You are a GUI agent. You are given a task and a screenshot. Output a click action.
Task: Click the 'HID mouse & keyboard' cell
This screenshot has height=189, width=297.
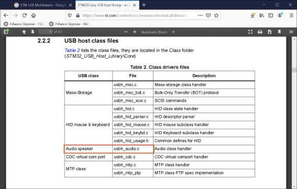[89, 125]
